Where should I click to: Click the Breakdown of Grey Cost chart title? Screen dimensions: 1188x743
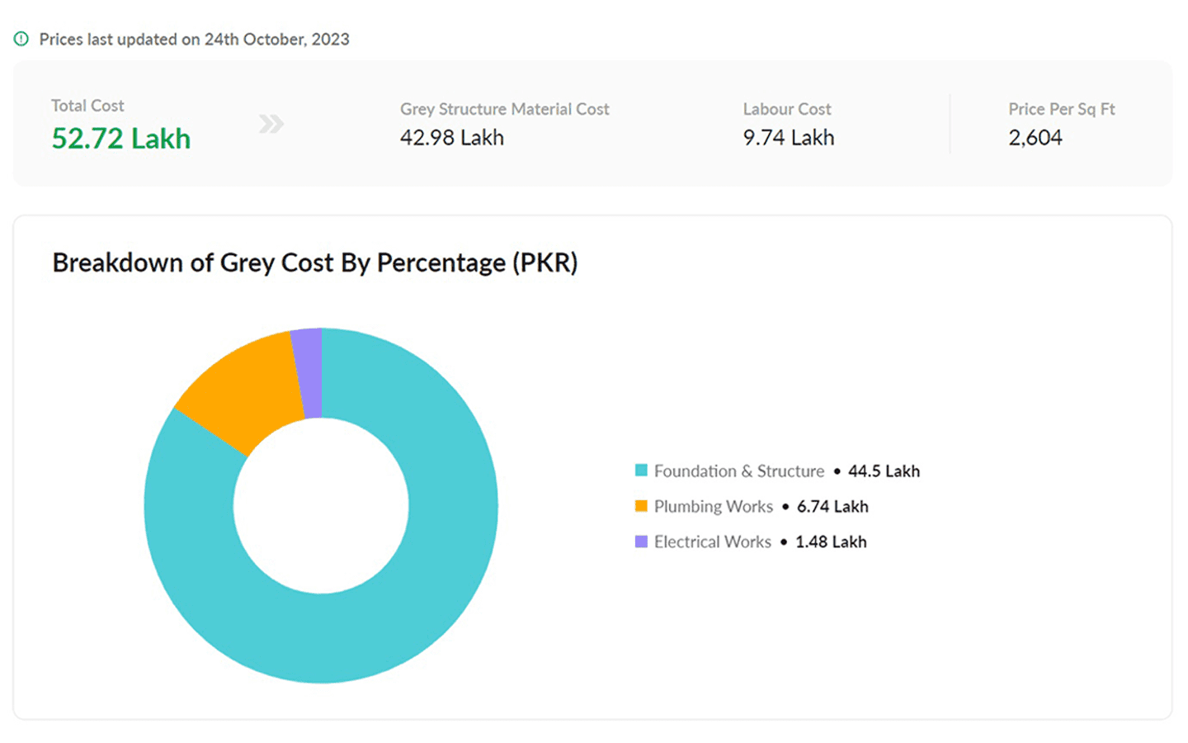[x=314, y=263]
